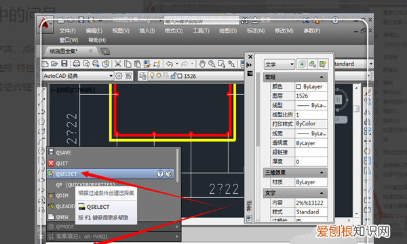Open the 插入(I) menu
The width and height of the screenshot is (407, 244).
[147, 31]
